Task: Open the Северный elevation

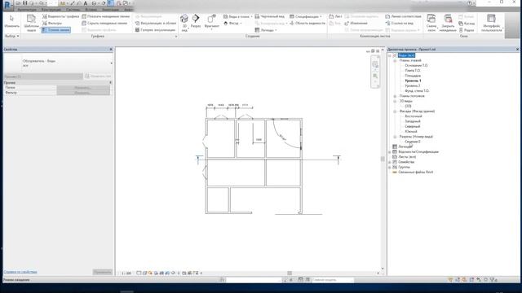Action: pos(413,127)
